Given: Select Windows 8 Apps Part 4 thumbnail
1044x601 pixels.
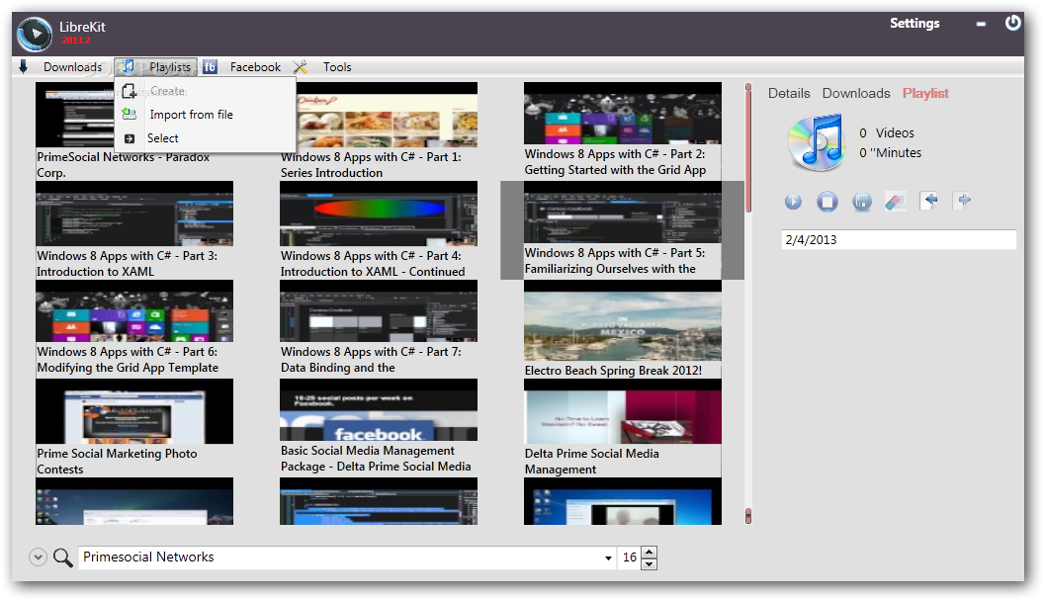Looking at the screenshot, I should pos(379,213).
